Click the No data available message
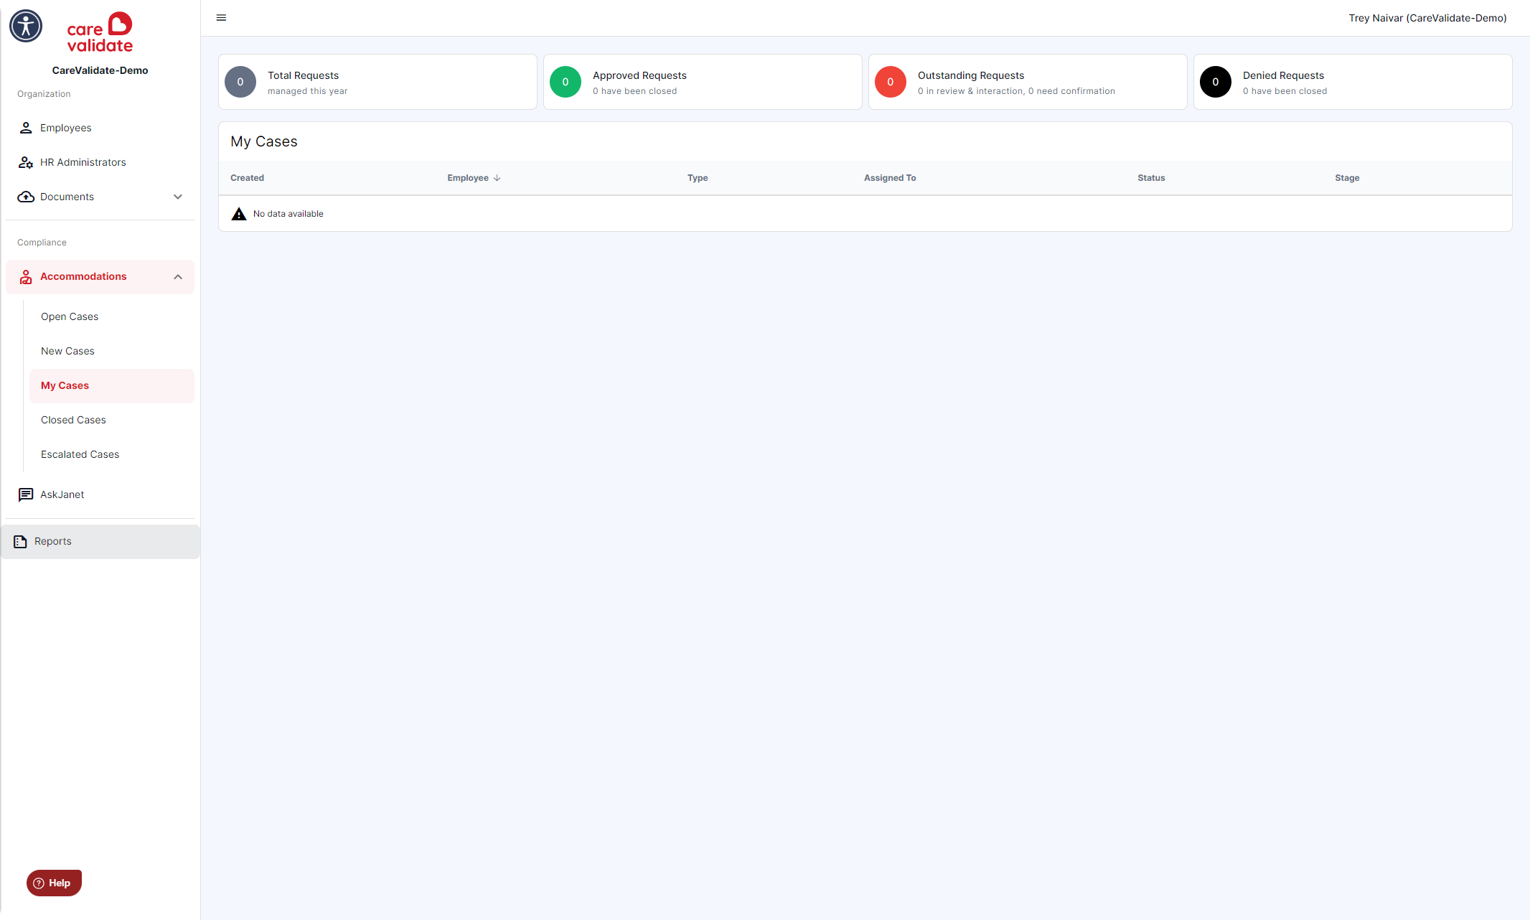 pyautogui.click(x=288, y=214)
